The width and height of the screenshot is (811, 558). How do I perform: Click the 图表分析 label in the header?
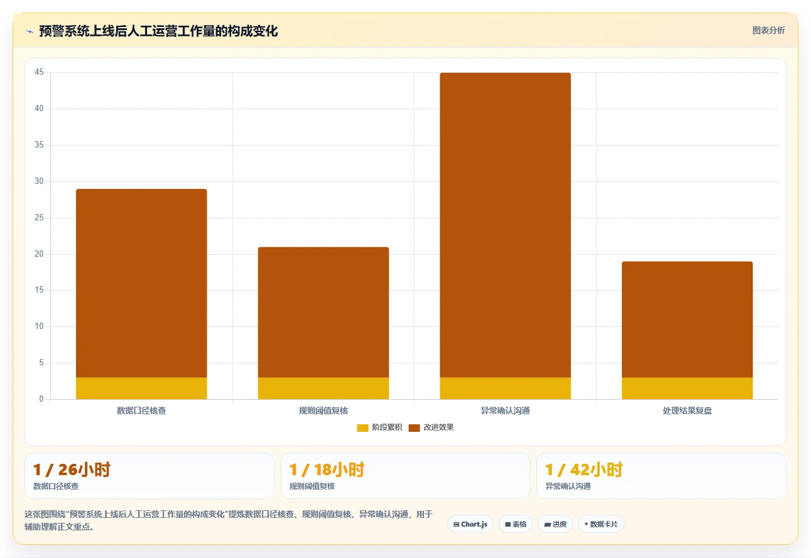pos(768,30)
